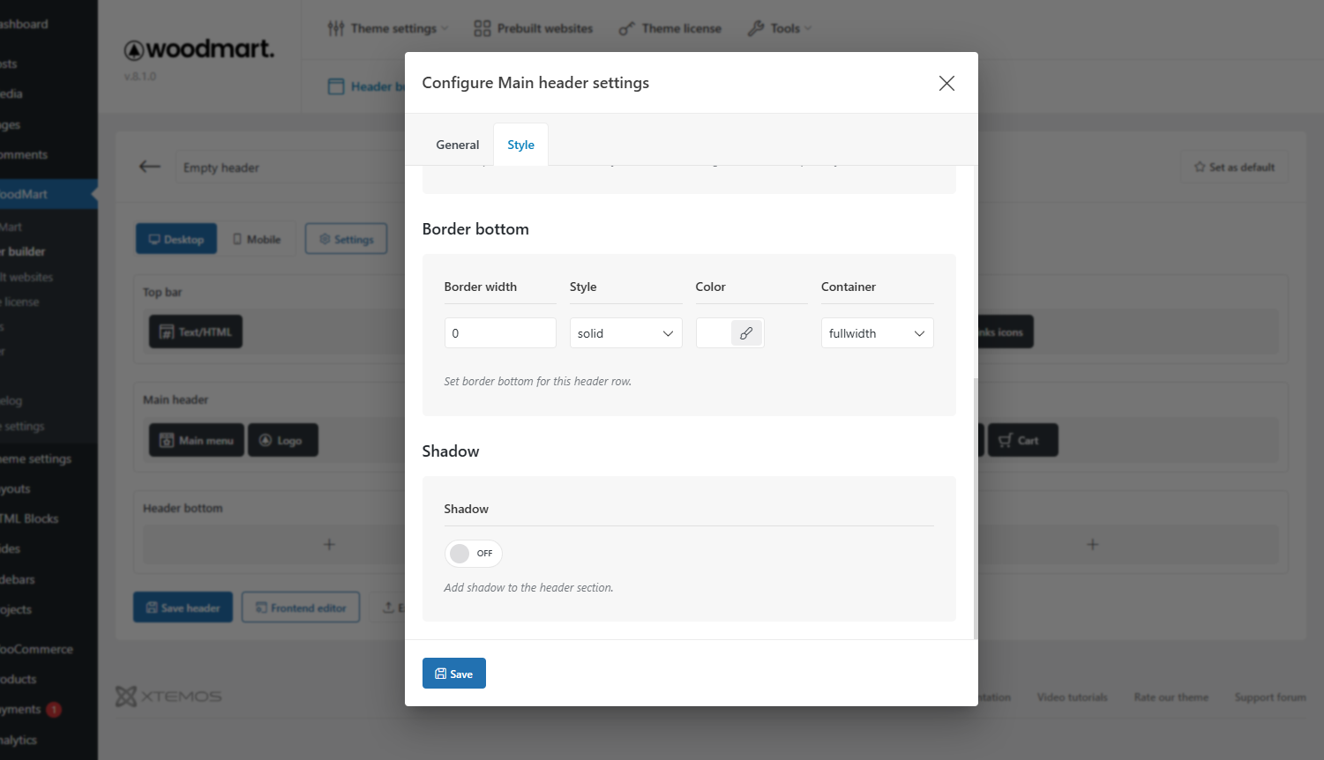Screen dimensions: 1324x760
Task: Switch to the General tab
Action: click(x=457, y=145)
